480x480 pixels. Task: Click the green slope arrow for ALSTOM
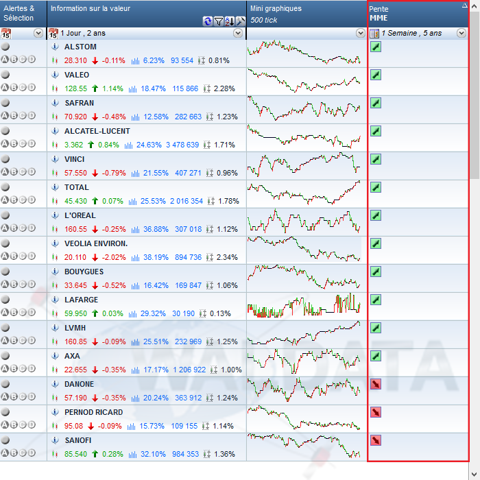(376, 47)
